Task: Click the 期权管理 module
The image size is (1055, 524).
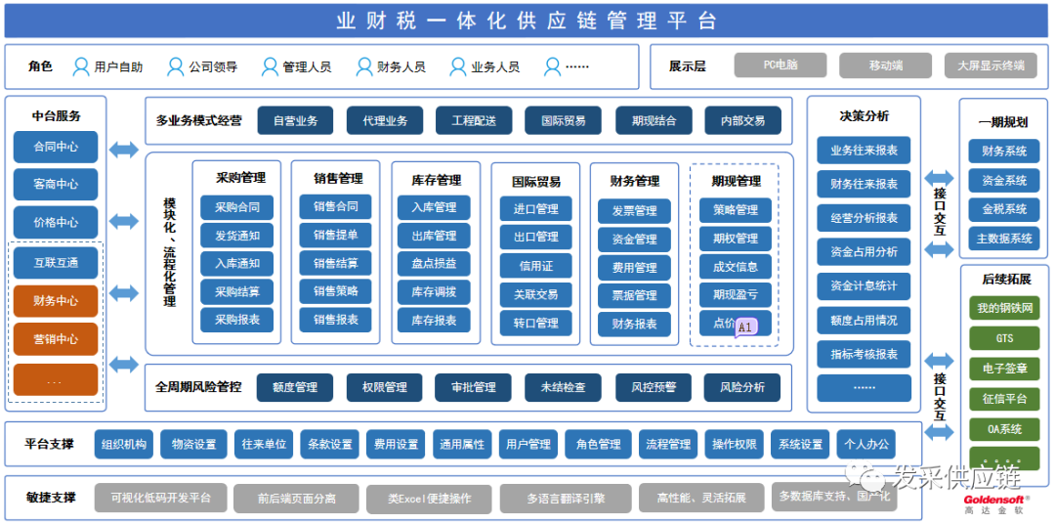Action: [736, 239]
